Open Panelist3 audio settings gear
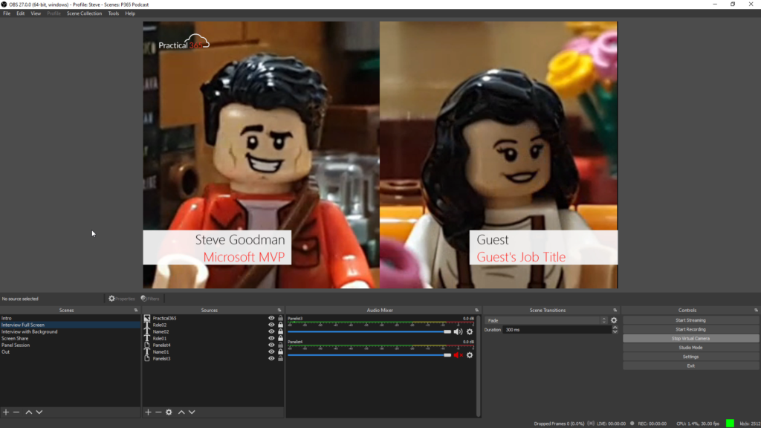The image size is (761, 428). click(470, 332)
